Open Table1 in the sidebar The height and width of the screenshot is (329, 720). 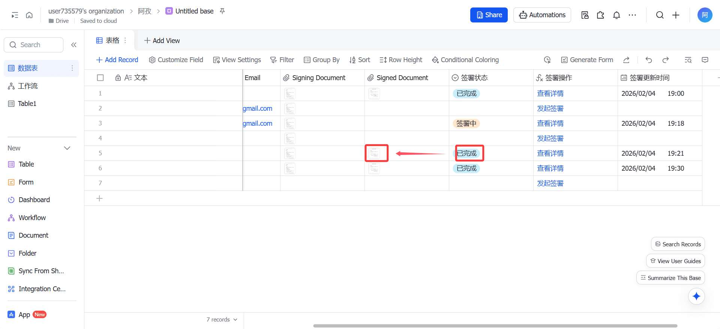[x=27, y=104]
